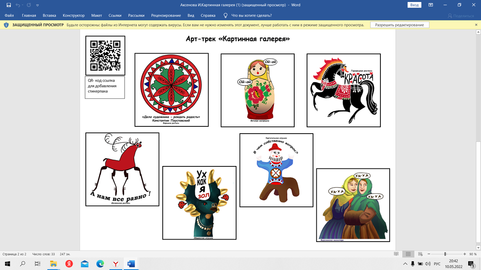Screen dimensions: 481x270
Task: Click the zoom slider handle
Action: coord(445,254)
